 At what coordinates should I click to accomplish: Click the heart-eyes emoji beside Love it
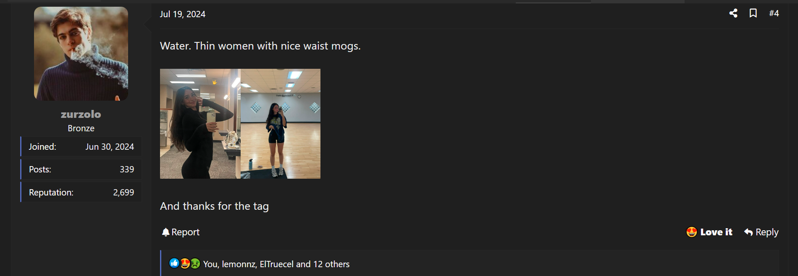click(692, 232)
